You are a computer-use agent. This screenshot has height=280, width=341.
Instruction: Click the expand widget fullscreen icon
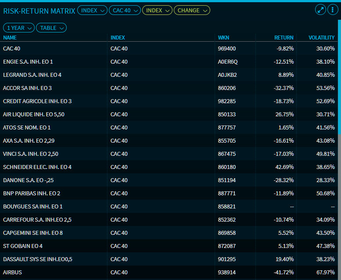coord(320,10)
